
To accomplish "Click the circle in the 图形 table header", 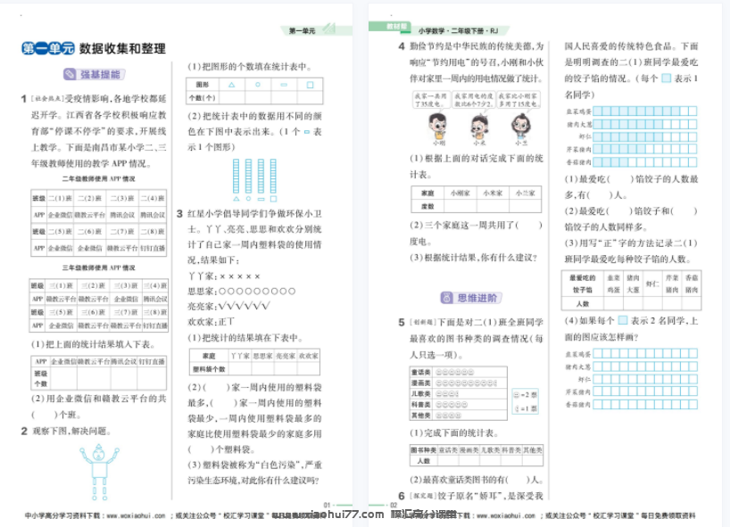I will pyautogui.click(x=257, y=85).
